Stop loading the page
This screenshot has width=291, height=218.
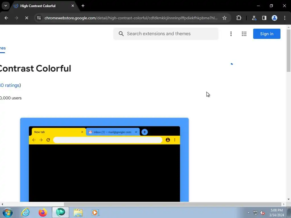pos(26,18)
